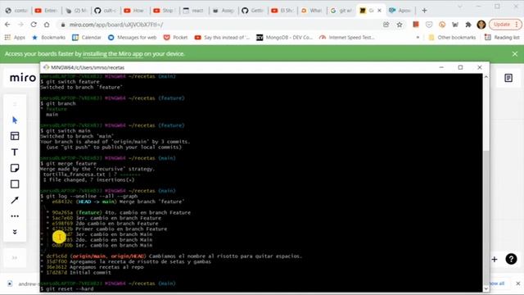Switch to the 'How' YouTube tab
The width and height of the screenshot is (524, 295).
135,11
